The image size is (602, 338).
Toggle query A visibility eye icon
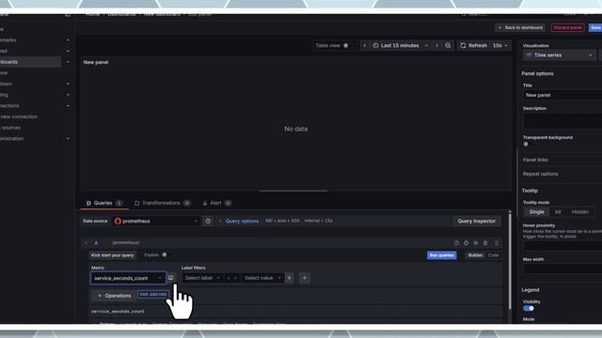point(476,243)
